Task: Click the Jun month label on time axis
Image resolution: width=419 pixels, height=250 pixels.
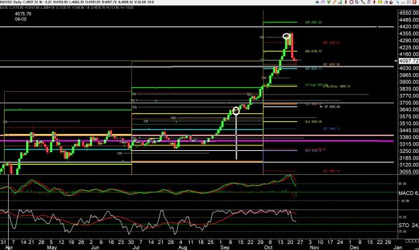Action: 95,247
